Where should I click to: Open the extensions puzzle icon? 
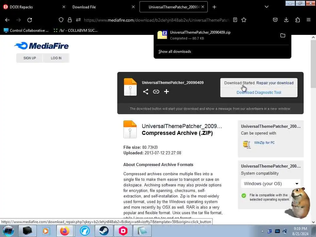[297, 20]
